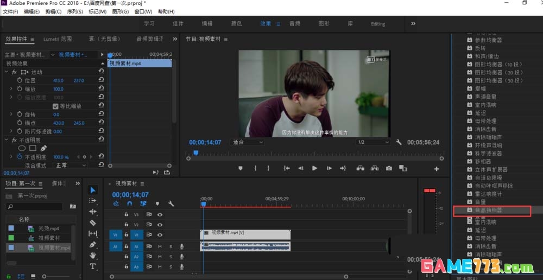Go to in point in program monitor
Image resolution: width=543 pixels, height=280 pixels.
[286, 168]
